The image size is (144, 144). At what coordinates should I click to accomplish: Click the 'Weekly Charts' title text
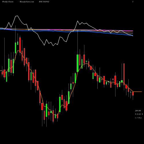(x=8, y=2)
